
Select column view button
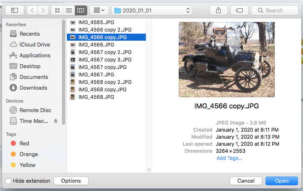pos(81,10)
